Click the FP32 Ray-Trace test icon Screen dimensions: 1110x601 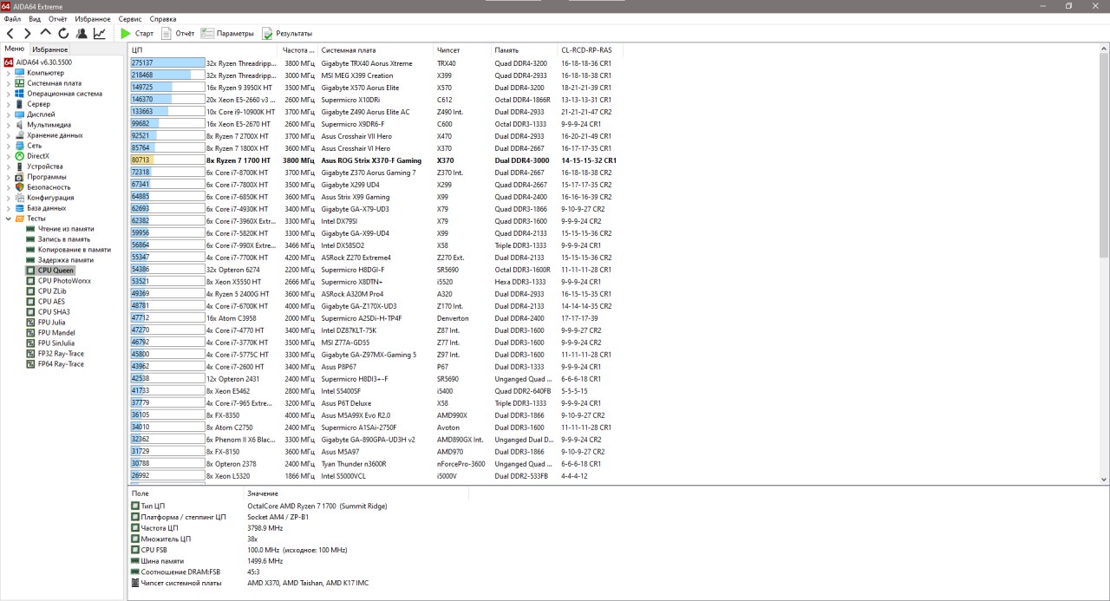(30, 354)
